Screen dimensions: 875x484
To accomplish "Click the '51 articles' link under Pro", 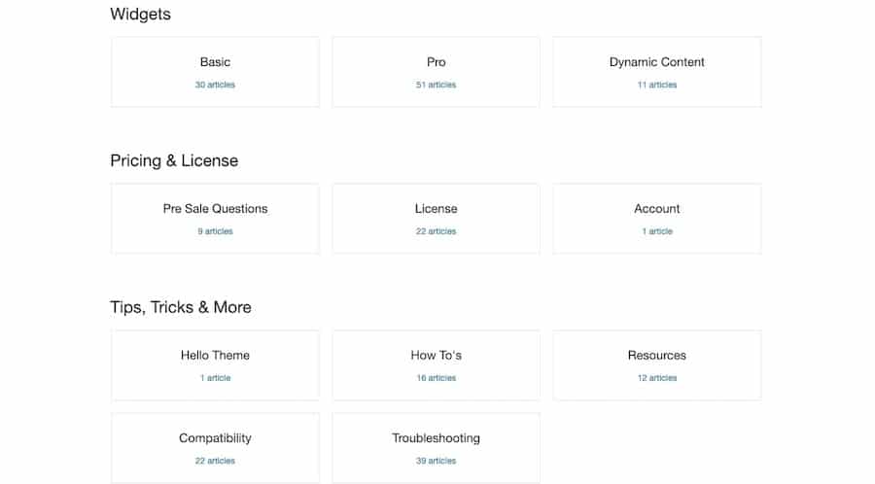I will pyautogui.click(x=436, y=86).
